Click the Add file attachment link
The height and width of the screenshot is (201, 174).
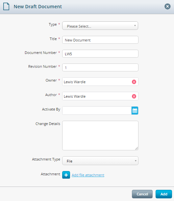88,175
